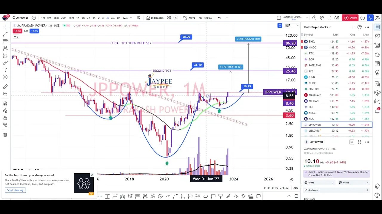Select the W weekly timeframe
Screen dimensions: 382x214
tap(103, 18)
